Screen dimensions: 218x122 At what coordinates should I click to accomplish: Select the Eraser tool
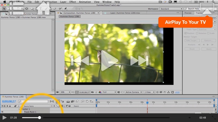pos(55,9)
